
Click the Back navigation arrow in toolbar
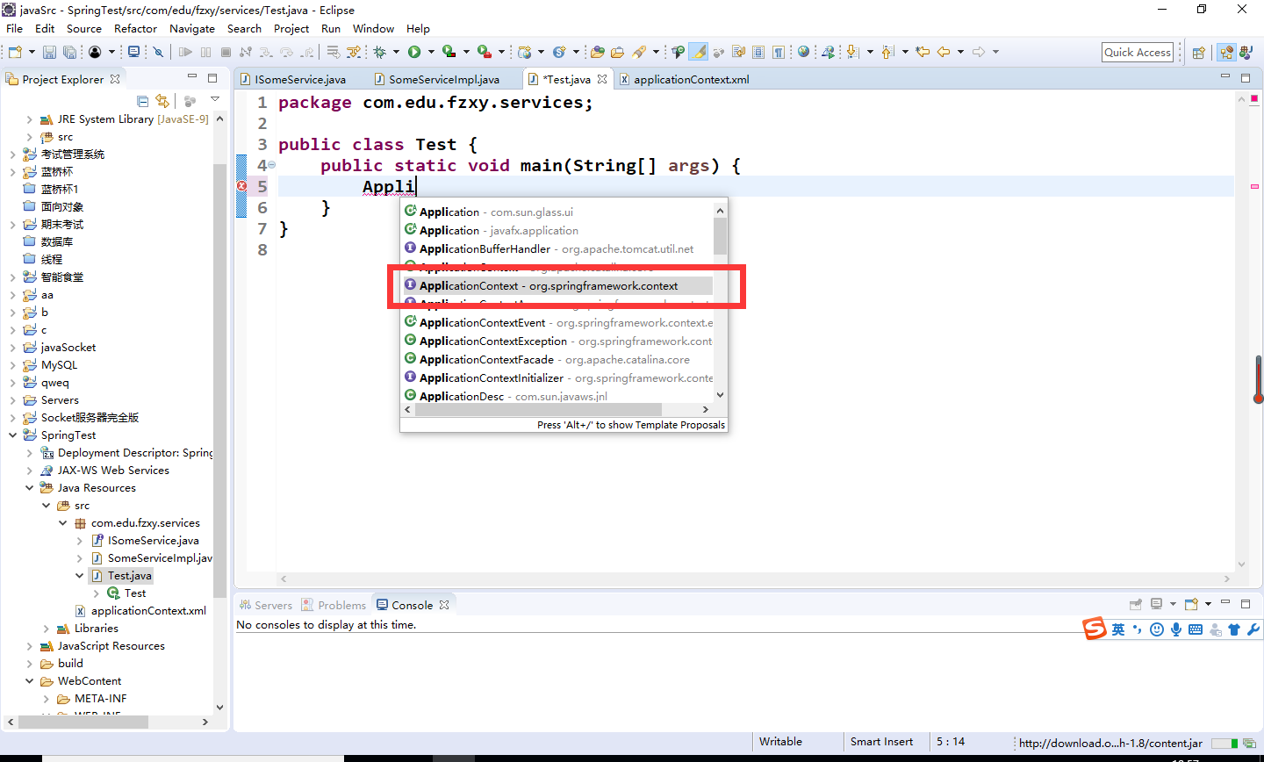pyautogui.click(x=944, y=53)
